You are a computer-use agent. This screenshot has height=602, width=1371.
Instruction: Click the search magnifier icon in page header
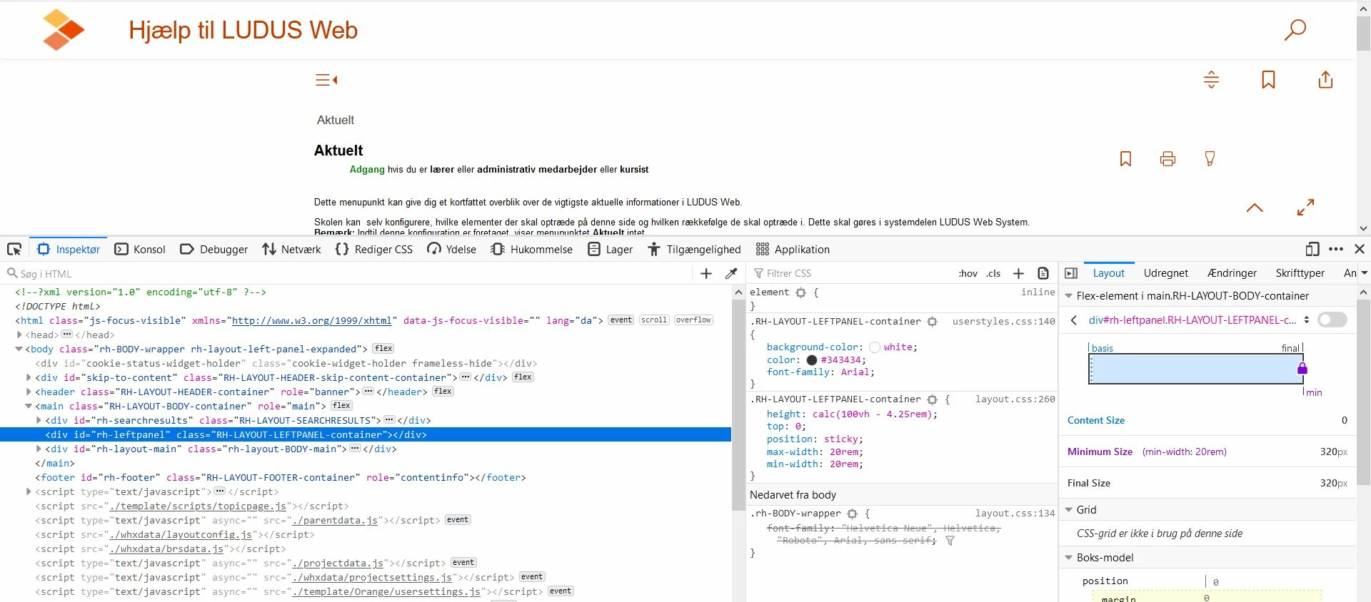pos(1295,30)
